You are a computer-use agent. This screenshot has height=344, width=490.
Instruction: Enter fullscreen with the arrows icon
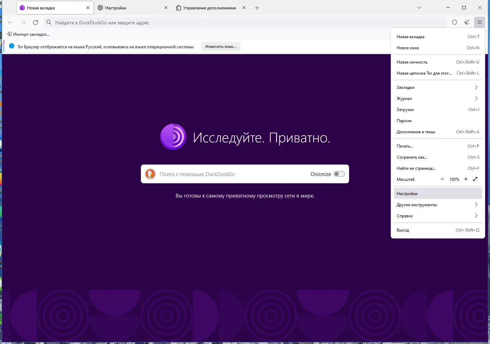tap(475, 179)
